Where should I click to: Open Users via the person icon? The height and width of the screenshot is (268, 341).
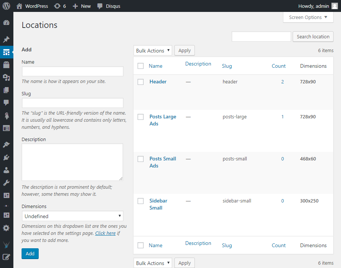click(x=6, y=170)
